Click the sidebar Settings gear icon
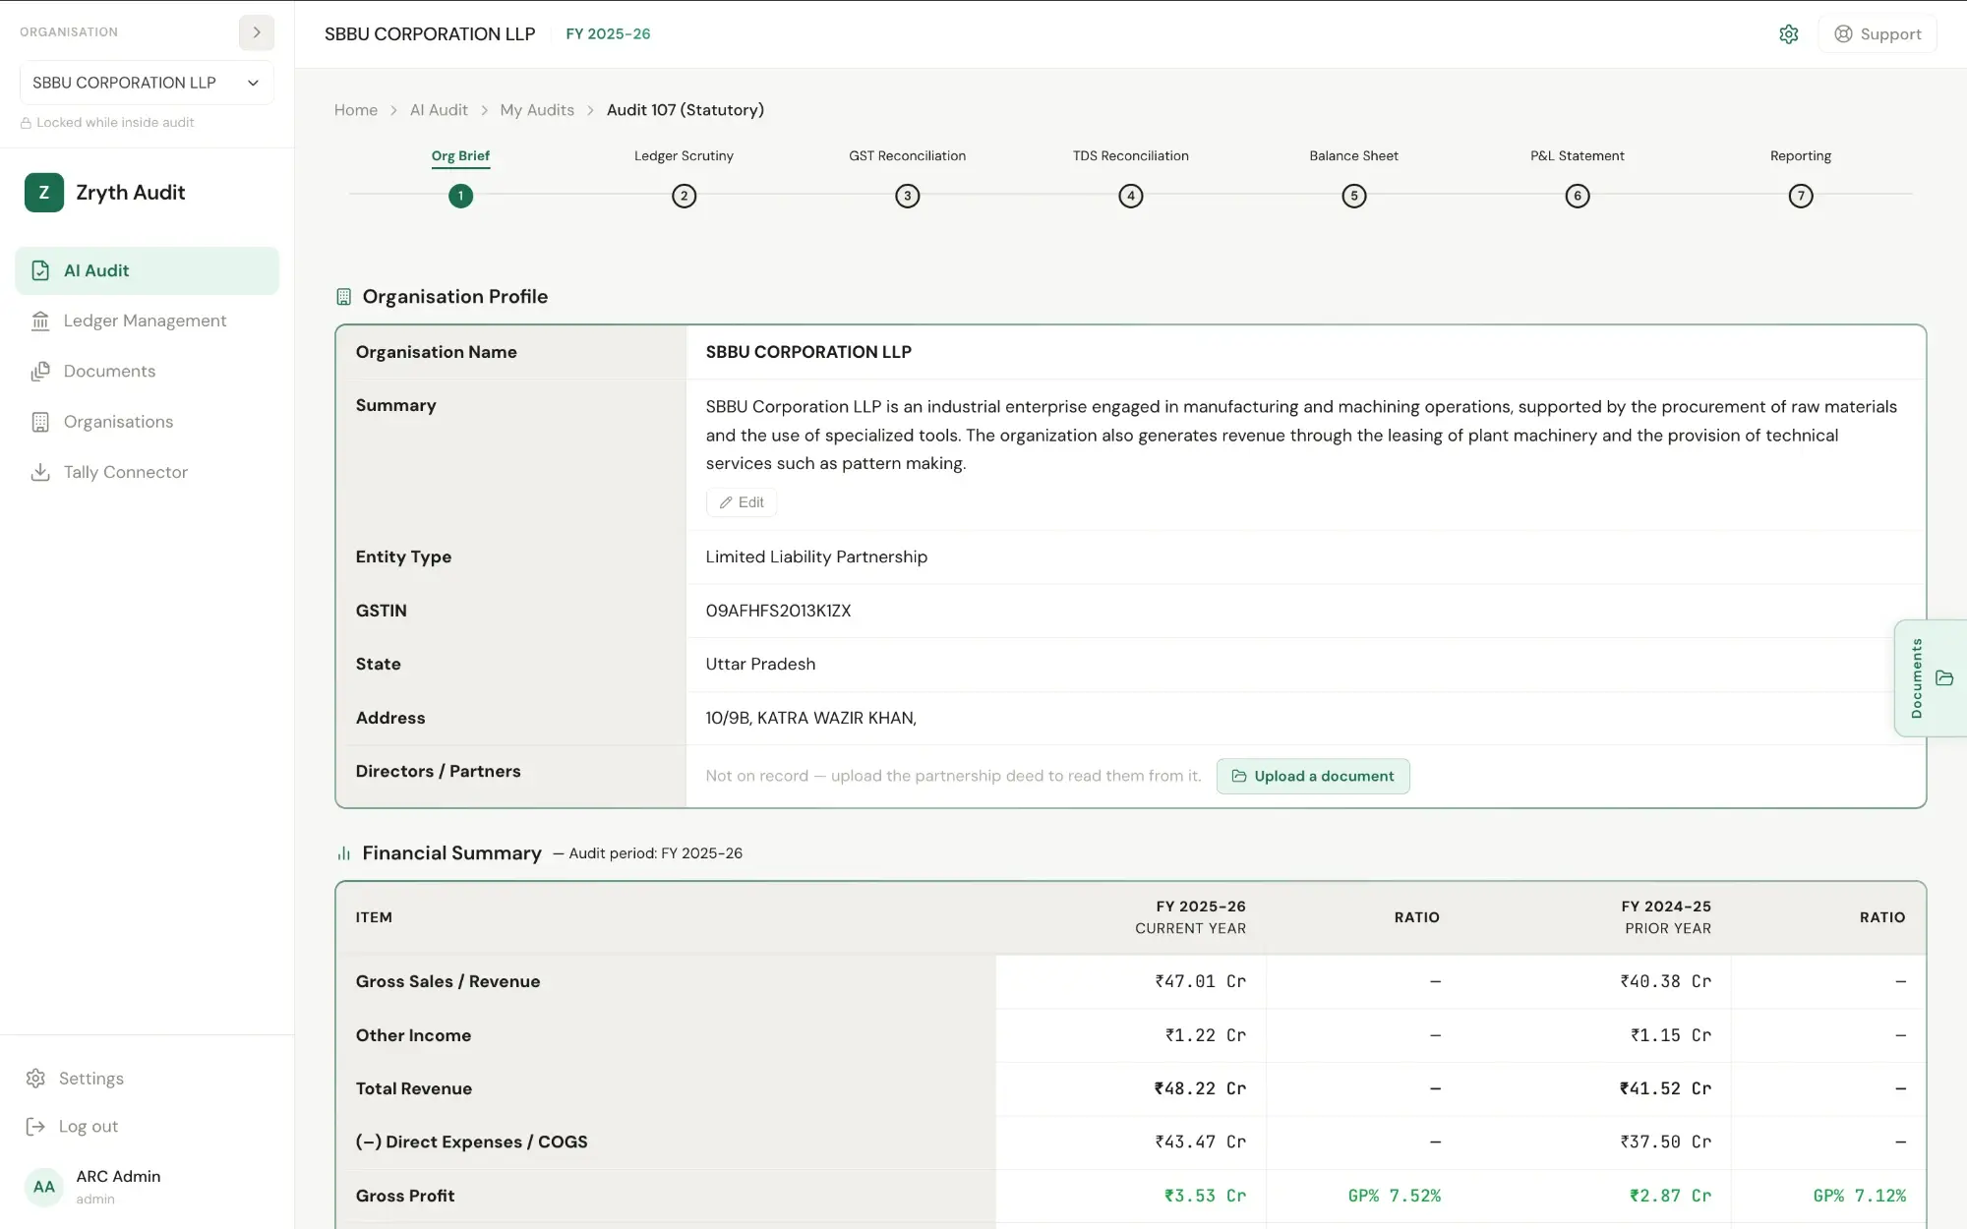This screenshot has height=1229, width=1967. point(35,1079)
